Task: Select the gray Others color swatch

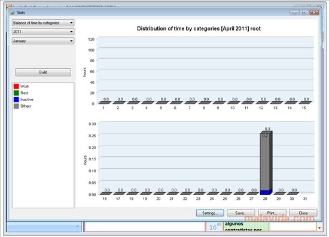Action: [16, 106]
